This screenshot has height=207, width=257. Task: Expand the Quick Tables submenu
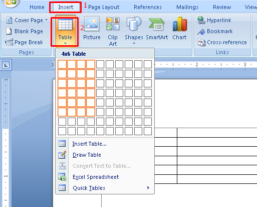105,188
